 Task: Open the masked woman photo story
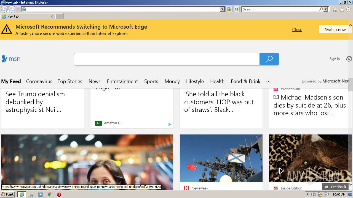pyautogui.click(x=87, y=162)
